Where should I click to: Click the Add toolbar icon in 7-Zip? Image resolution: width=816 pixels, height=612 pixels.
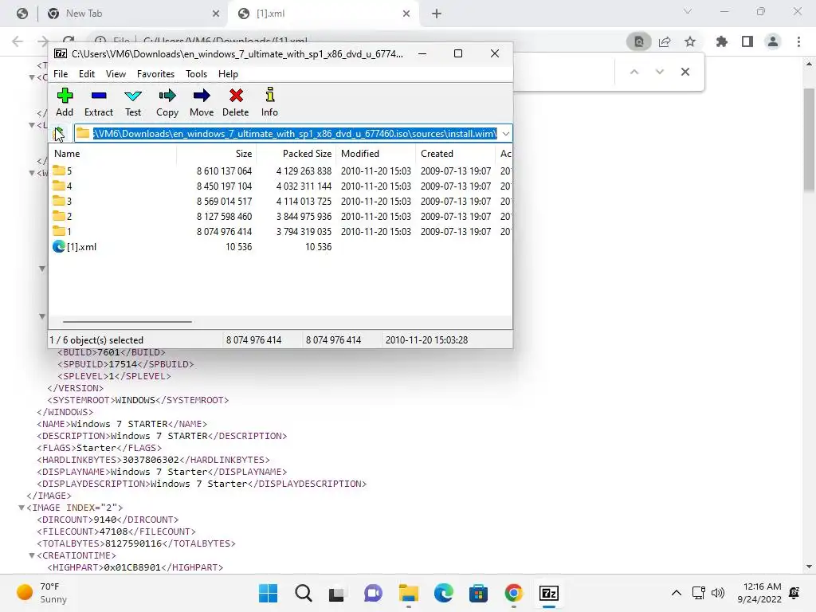(x=65, y=96)
